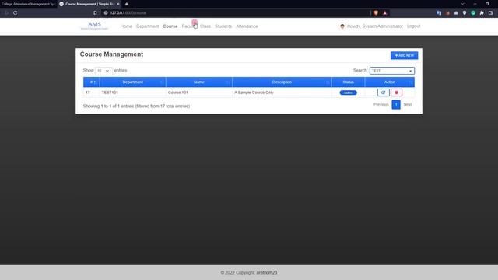The width and height of the screenshot is (498, 280).
Task: Click the Course Management heading
Action: pyautogui.click(x=111, y=54)
